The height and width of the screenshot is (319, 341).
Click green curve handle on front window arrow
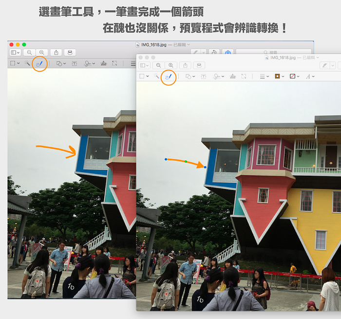(x=186, y=161)
